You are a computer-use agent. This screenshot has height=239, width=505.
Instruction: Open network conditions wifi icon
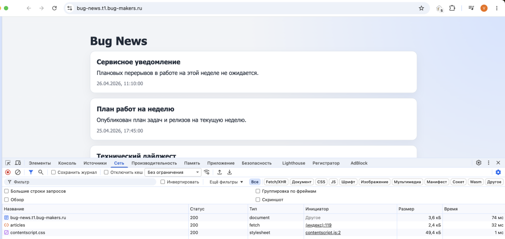tap(207, 172)
